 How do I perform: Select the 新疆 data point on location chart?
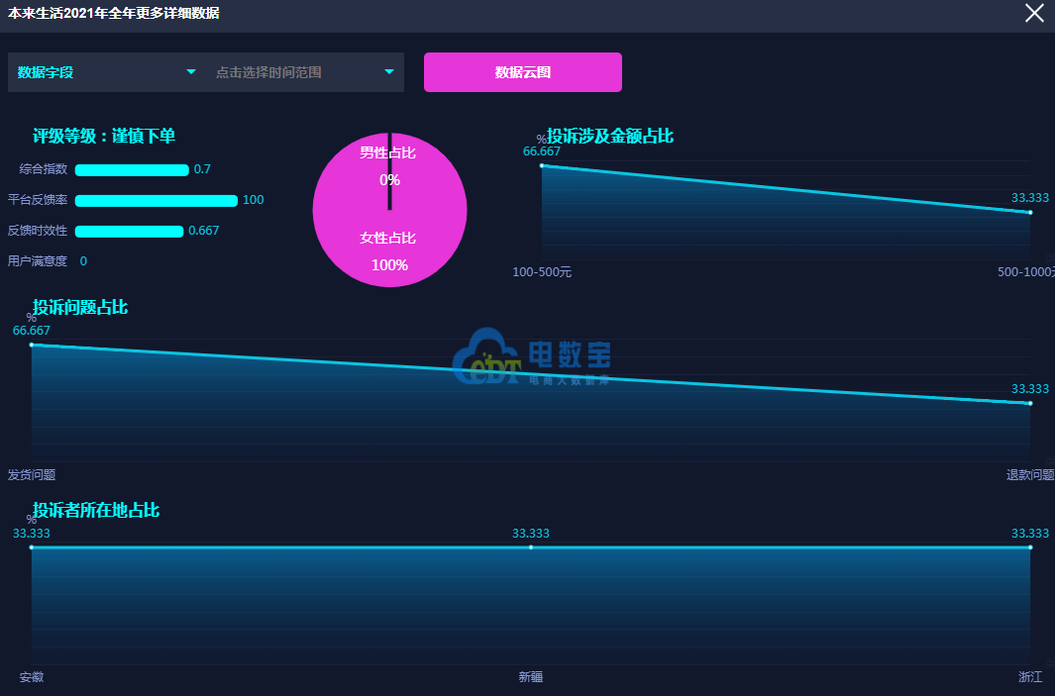tap(531, 547)
